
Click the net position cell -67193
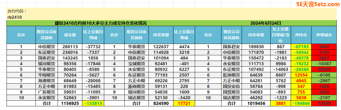click(x=301, y=46)
